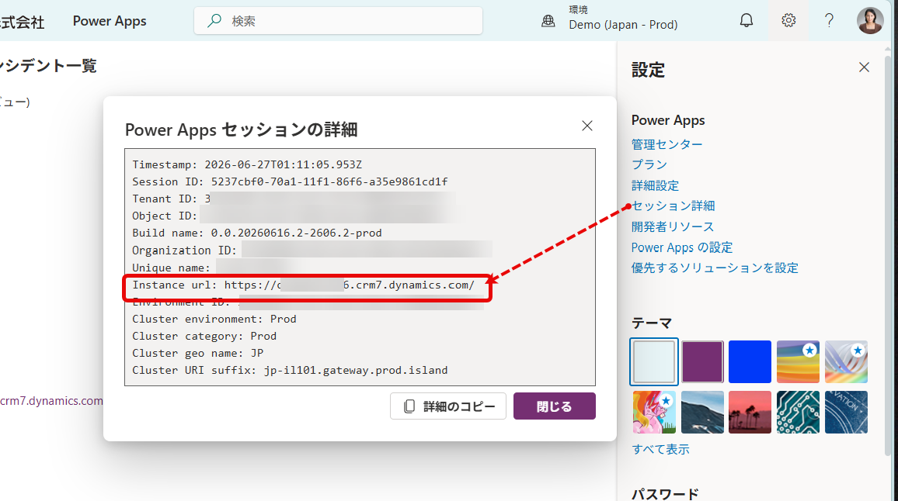This screenshot has width=898, height=501.
Task: Select the mountain landscape theme
Action: point(702,413)
